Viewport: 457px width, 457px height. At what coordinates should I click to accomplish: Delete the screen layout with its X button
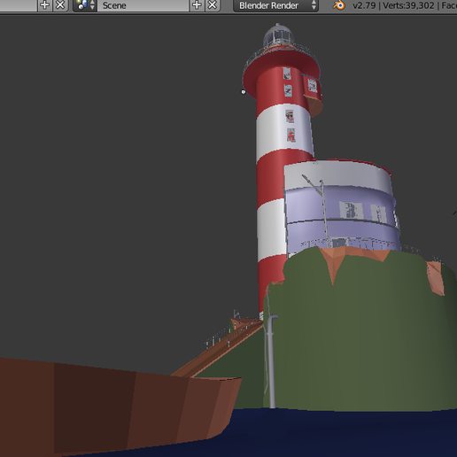(60, 5)
